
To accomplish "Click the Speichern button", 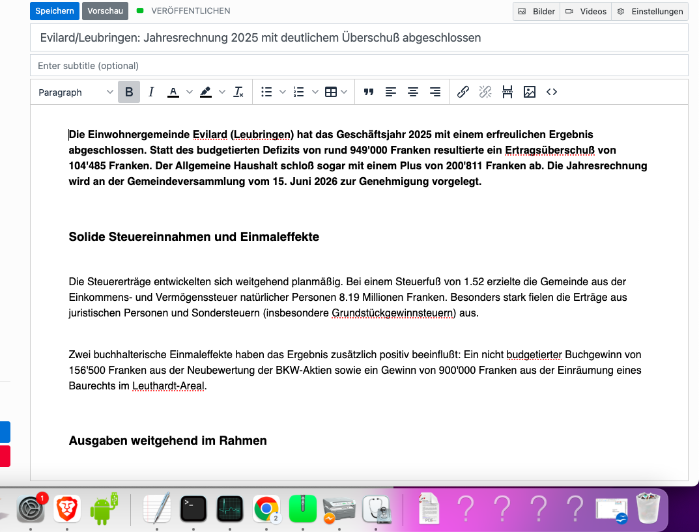I will 54,11.
